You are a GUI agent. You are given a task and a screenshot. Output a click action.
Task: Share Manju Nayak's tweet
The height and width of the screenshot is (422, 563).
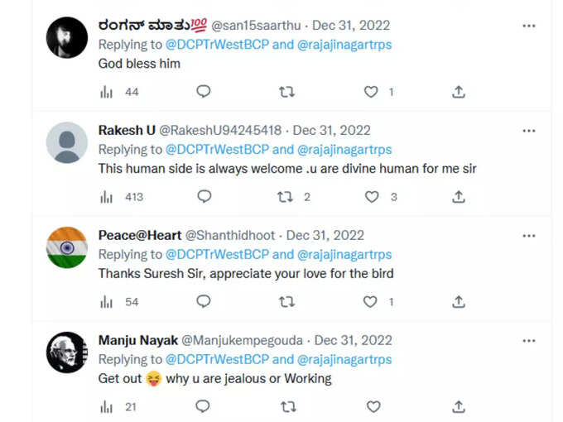459,406
